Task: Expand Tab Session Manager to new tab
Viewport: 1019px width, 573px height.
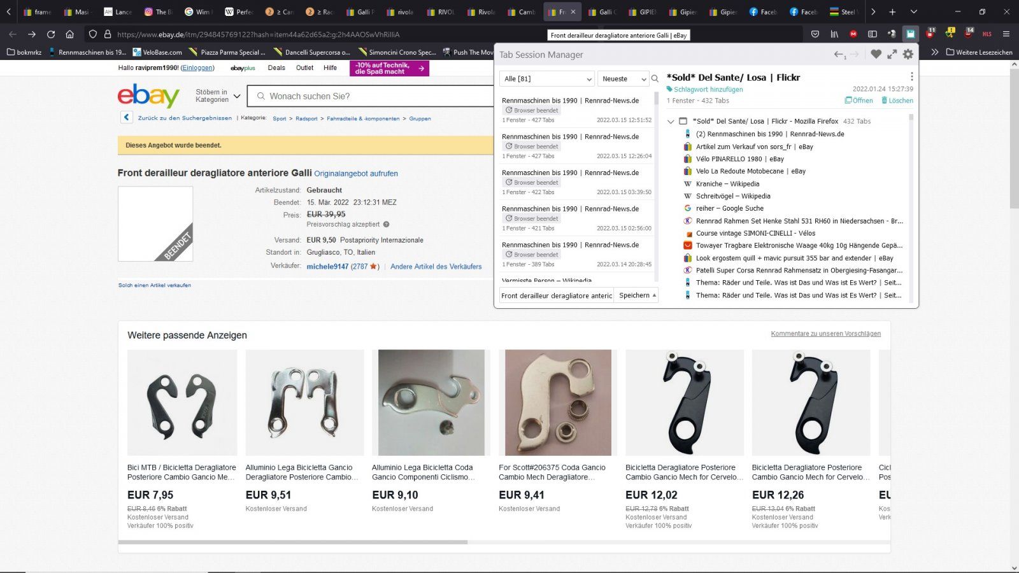Action: tap(892, 55)
